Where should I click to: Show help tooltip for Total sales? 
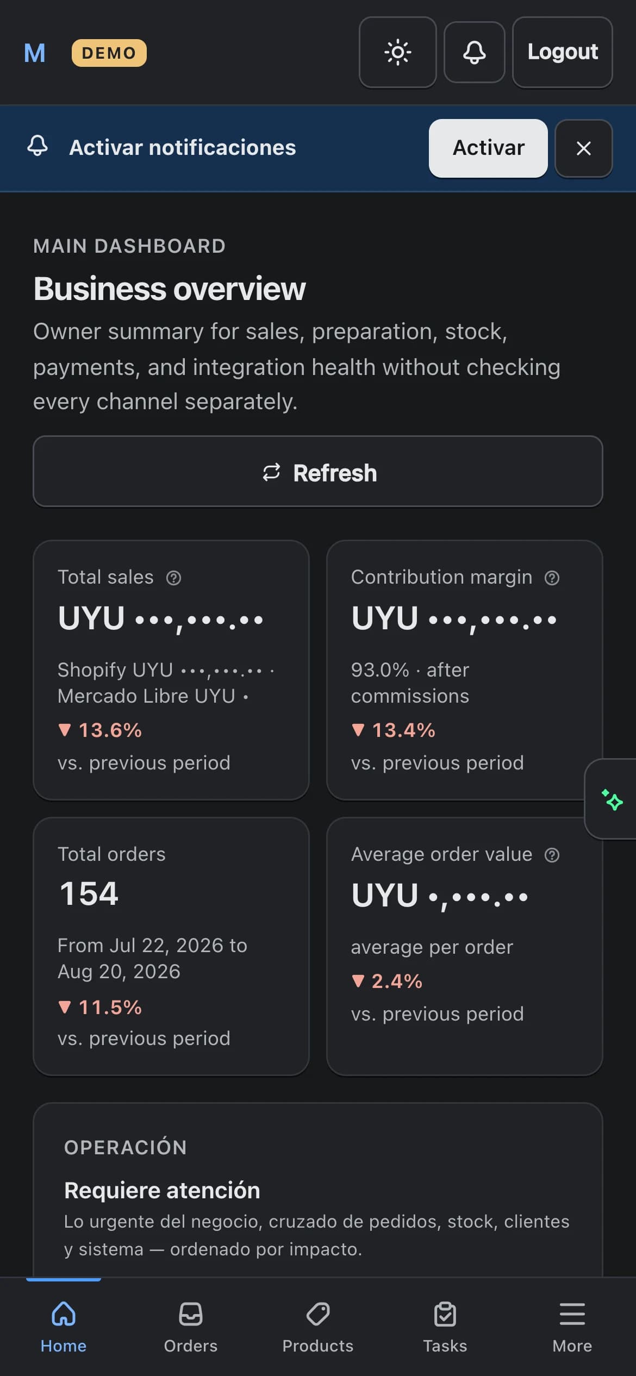pos(173,578)
